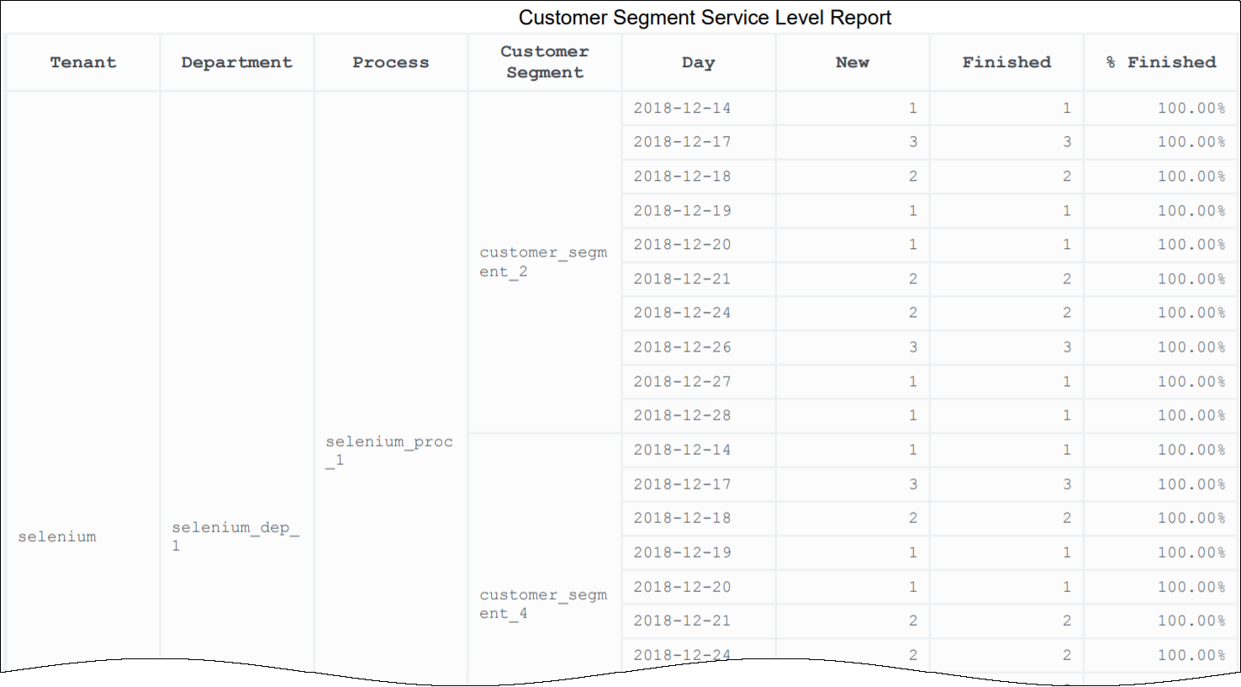This screenshot has height=687, width=1241.
Task: Click the Finished value for 2018-12-27
Action: click(x=1066, y=382)
